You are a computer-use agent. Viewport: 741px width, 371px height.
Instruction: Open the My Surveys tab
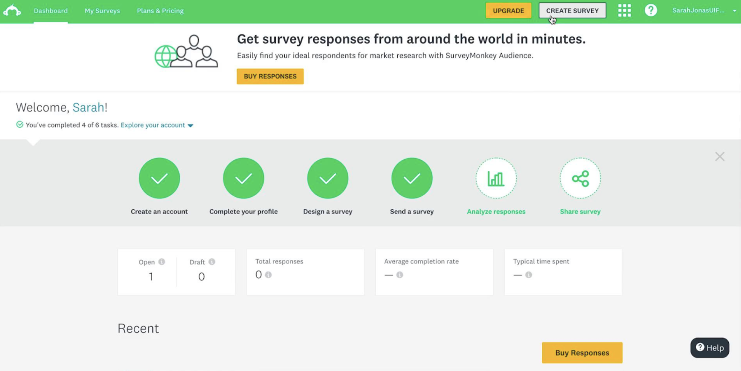(x=102, y=11)
